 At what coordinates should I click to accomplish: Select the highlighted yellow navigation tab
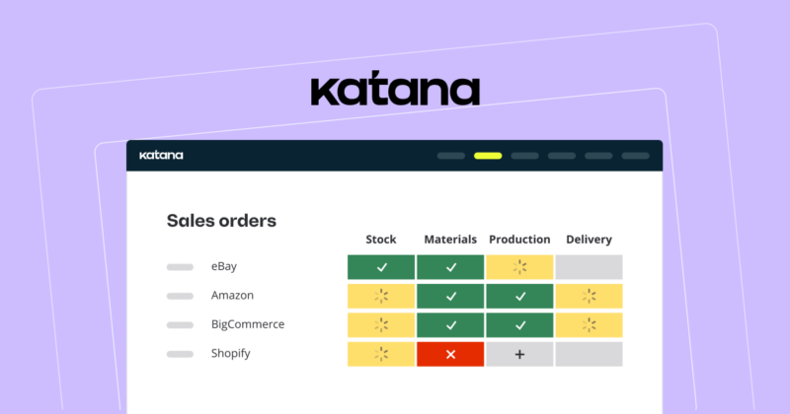[488, 156]
